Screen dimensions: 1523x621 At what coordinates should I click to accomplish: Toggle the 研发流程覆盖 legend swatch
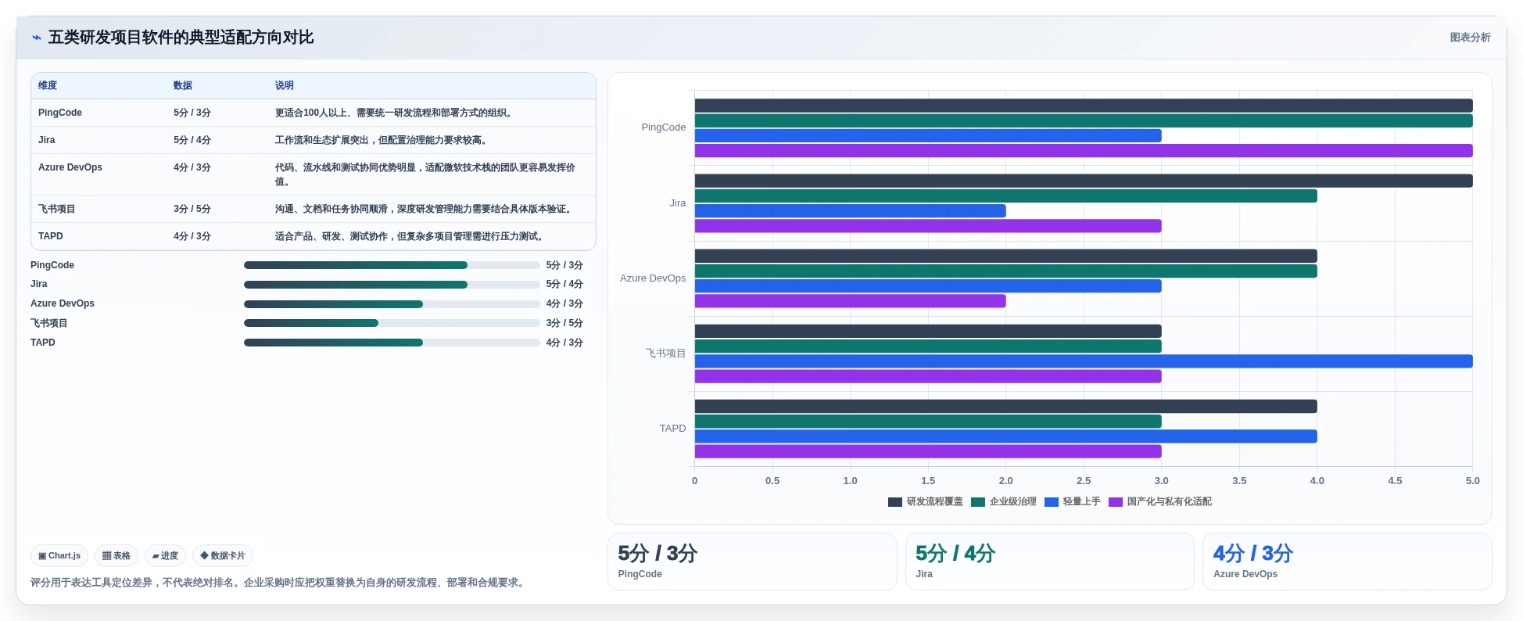point(895,502)
